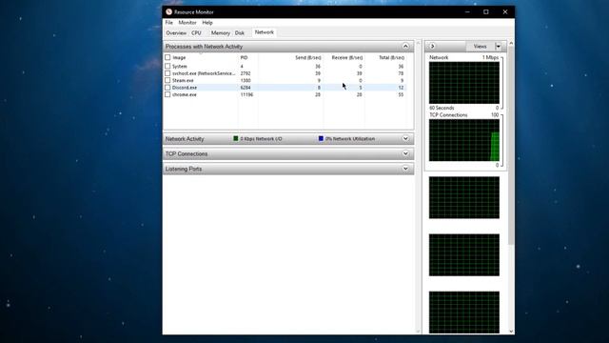Expand the TCP Connections section chevron
The image size is (609, 343).
click(x=405, y=153)
